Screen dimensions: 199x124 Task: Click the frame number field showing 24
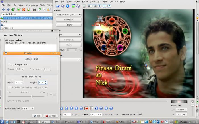point(67,114)
